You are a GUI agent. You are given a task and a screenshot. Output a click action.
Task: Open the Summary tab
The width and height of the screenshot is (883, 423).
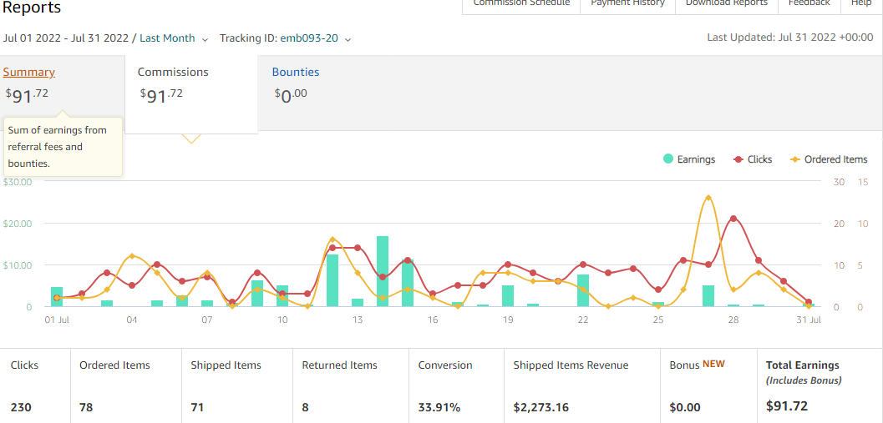(28, 72)
